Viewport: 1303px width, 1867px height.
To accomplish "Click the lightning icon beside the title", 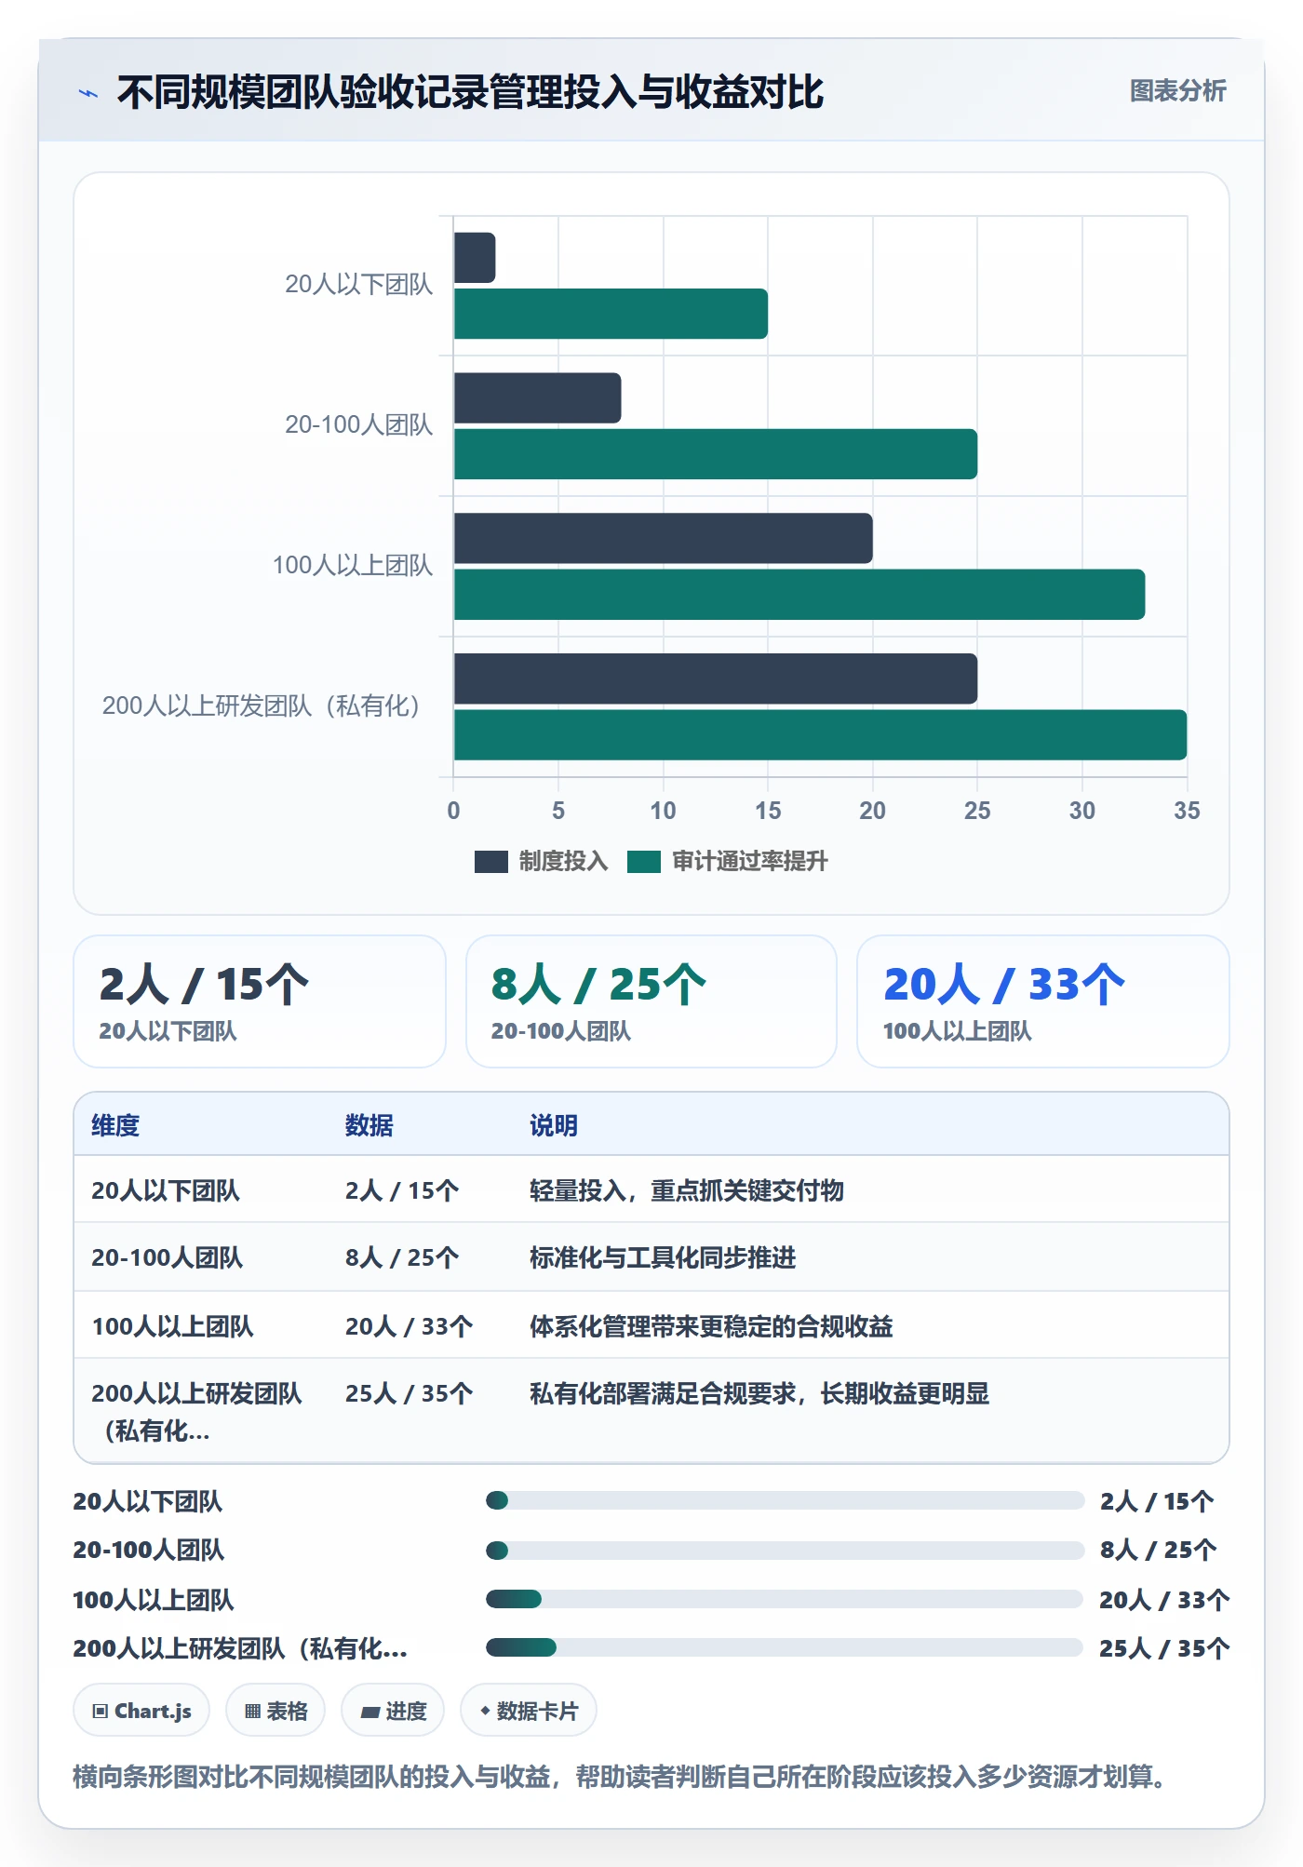I will pos(88,93).
